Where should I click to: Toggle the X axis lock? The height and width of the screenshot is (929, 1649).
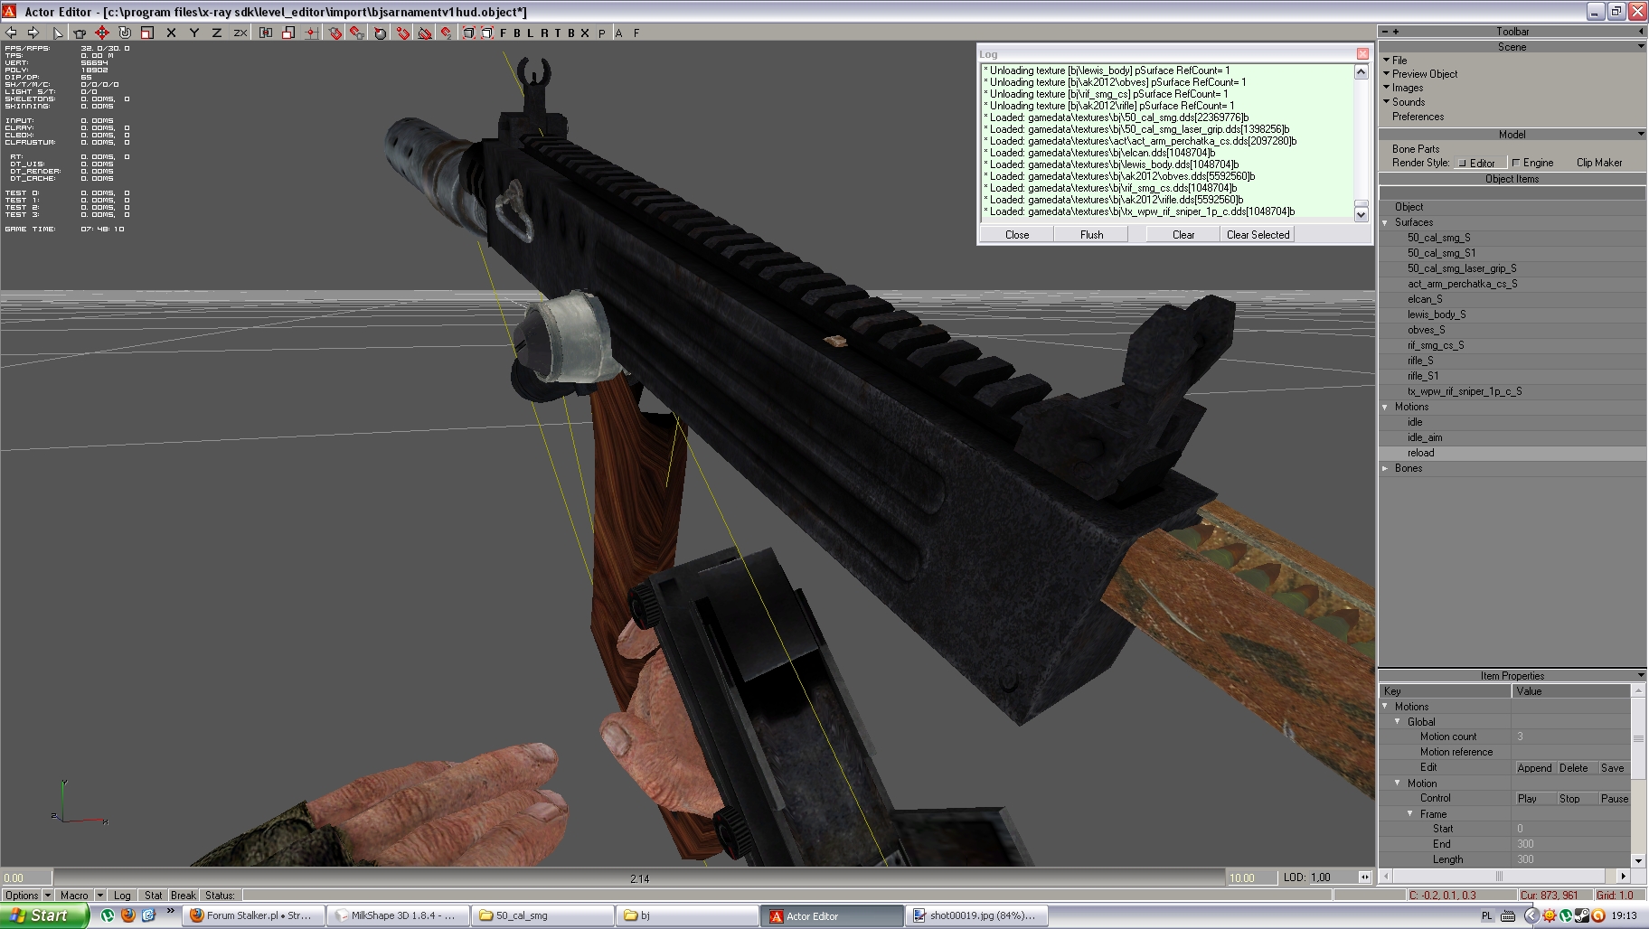(x=171, y=33)
